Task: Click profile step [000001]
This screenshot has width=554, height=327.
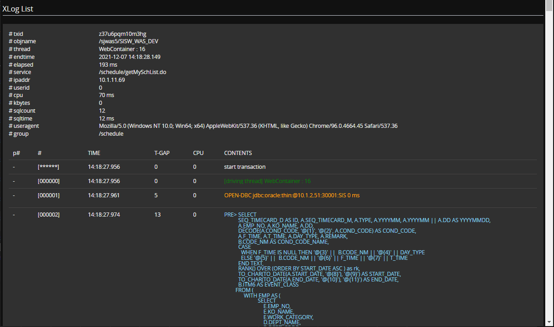Action: click(48, 195)
